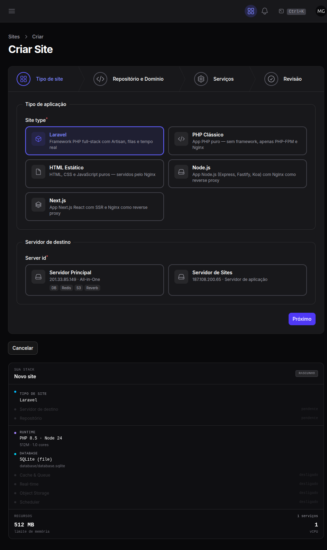
Task: Click the Criar breadcrumb item
Action: click(38, 37)
